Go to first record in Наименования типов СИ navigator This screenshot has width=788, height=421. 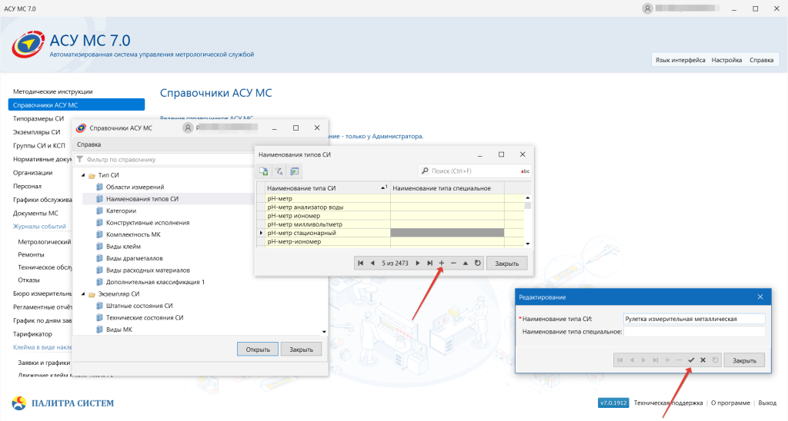pyautogui.click(x=360, y=263)
